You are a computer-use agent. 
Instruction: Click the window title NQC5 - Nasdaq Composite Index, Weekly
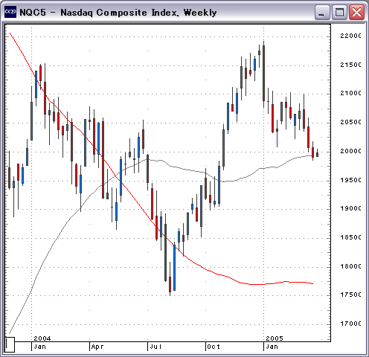(118, 13)
